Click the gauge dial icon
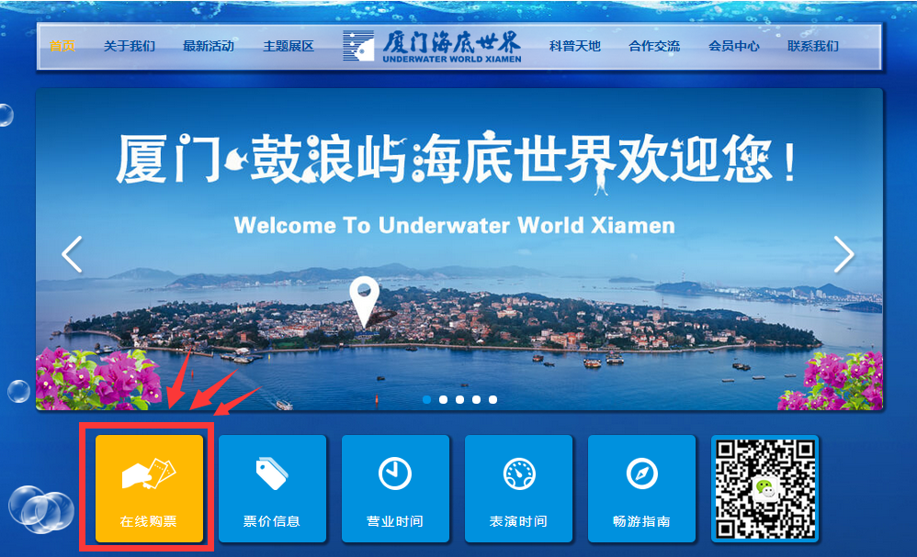 point(519,473)
